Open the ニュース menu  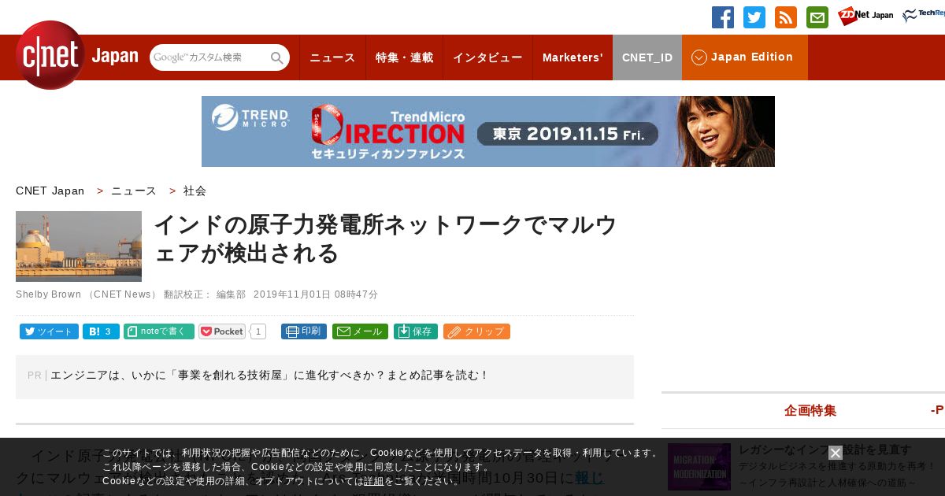332,57
